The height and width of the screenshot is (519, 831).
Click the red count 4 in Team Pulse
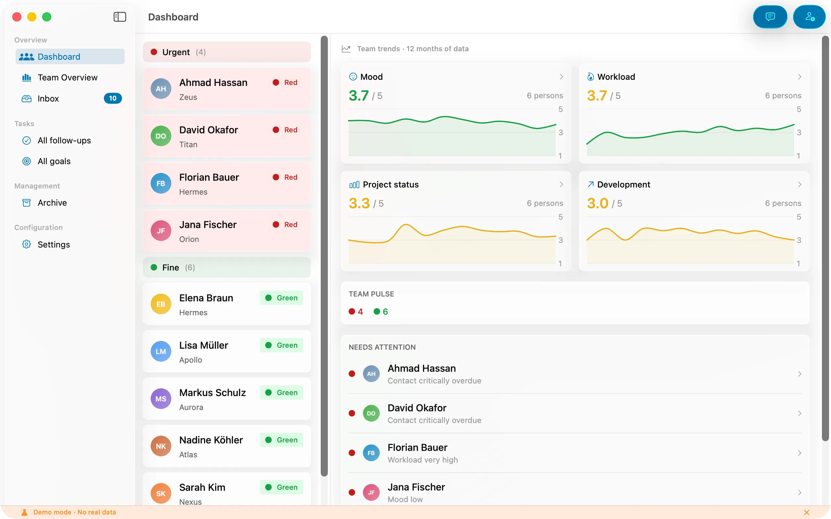(356, 312)
